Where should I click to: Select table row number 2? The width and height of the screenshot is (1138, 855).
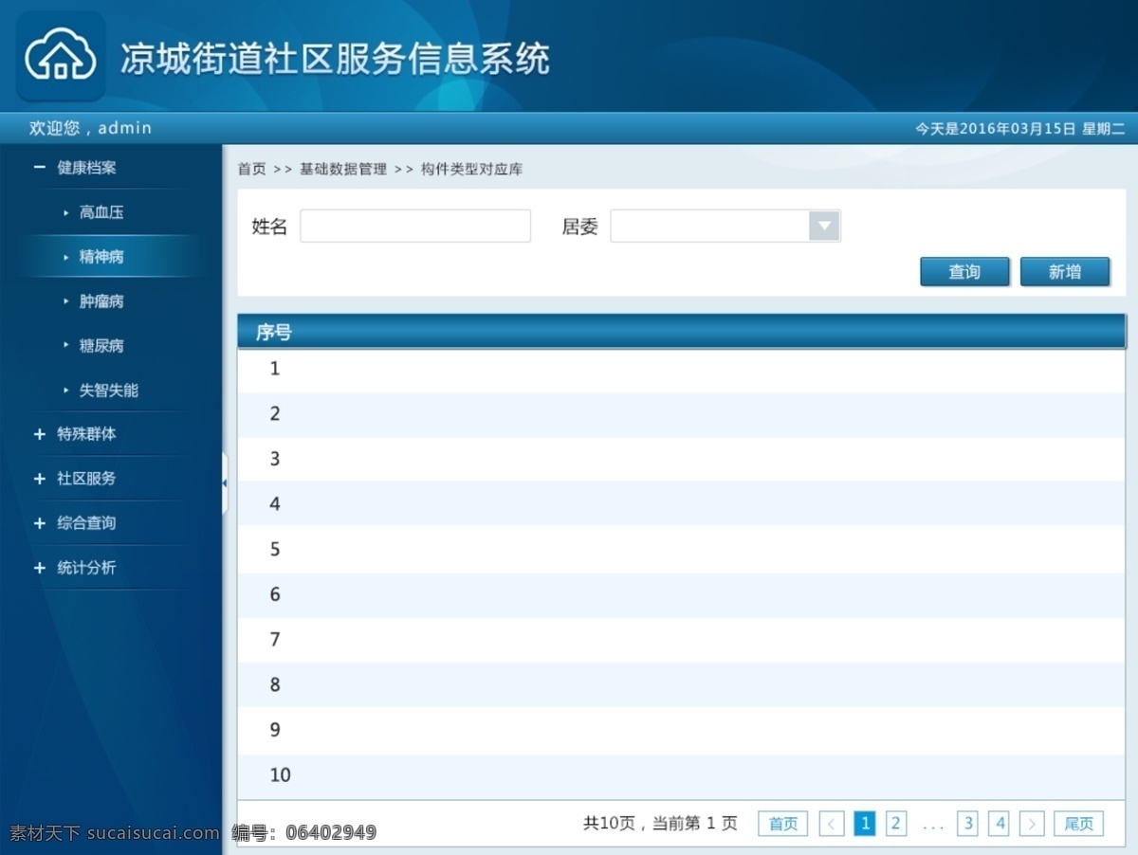[681, 414]
